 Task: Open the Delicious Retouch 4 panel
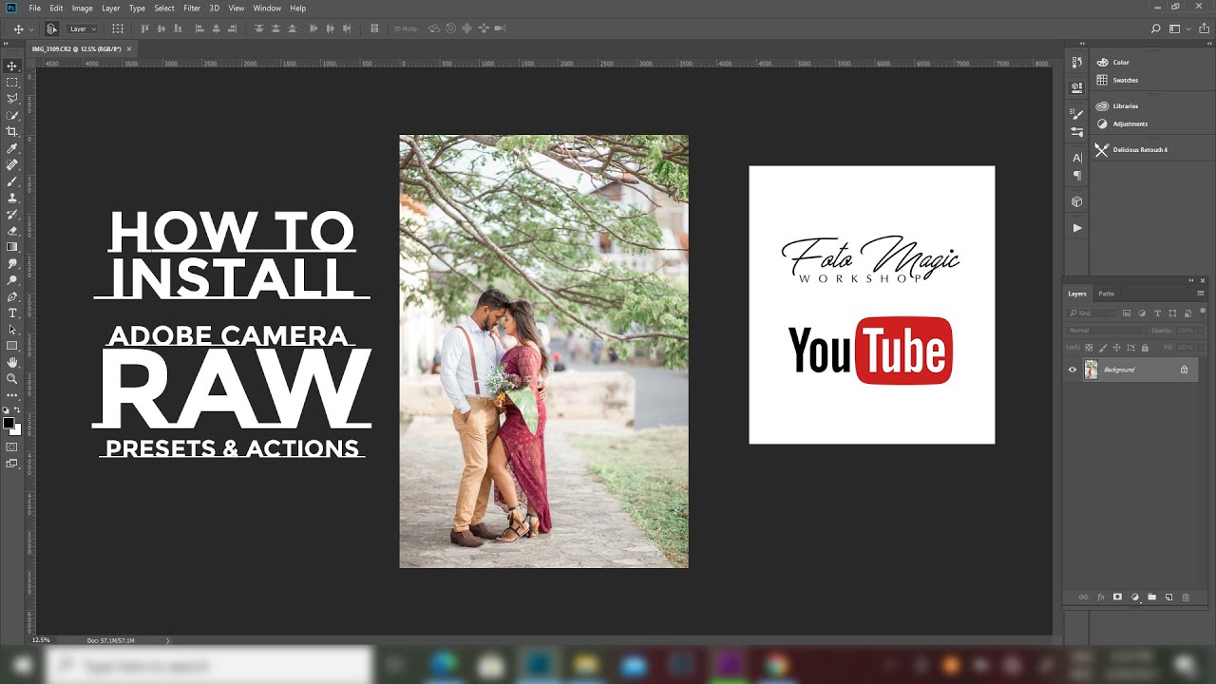(x=1131, y=150)
